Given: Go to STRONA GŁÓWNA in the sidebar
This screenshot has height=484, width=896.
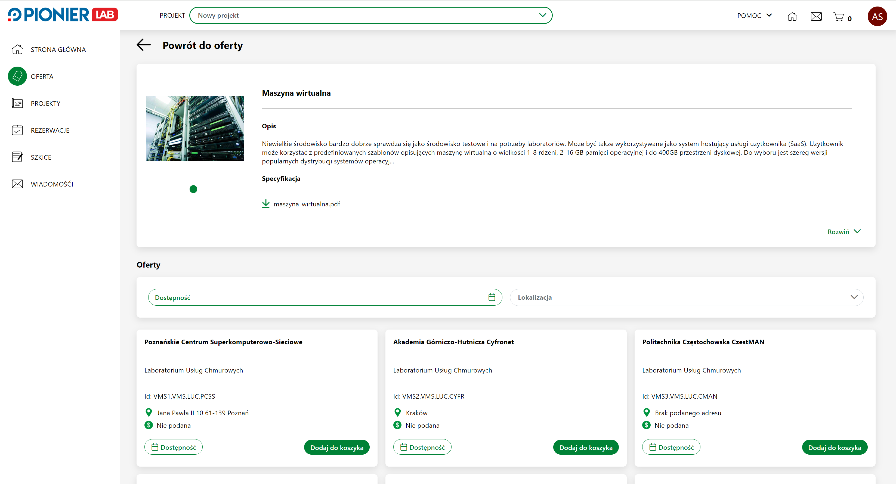Looking at the screenshot, I should [58, 50].
